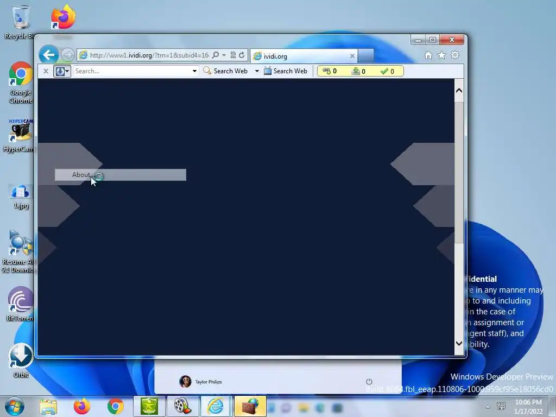Click the network icon in system tray
The height and width of the screenshot is (417, 556).
501,406
